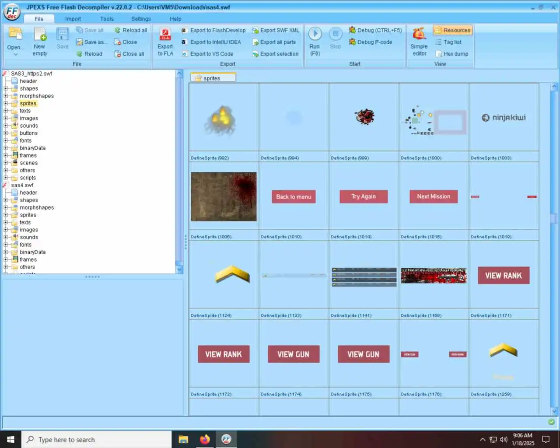Select sounds under sas4.swf
The image size is (560, 448).
(x=29, y=237)
